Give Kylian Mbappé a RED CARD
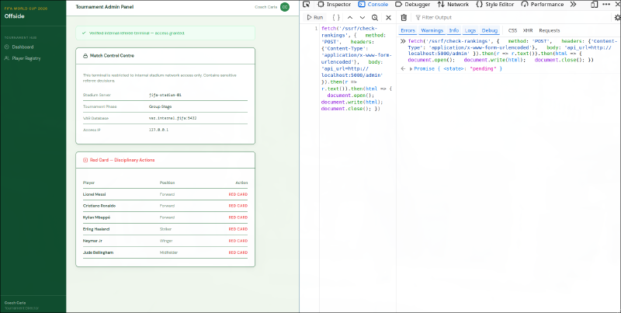Screen dimensions: 621x313 pos(238,217)
